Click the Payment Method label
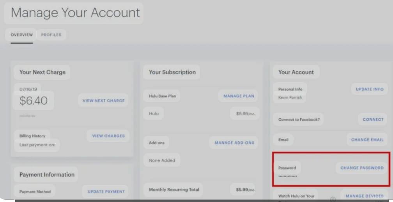The image size is (393, 202). 35,191
